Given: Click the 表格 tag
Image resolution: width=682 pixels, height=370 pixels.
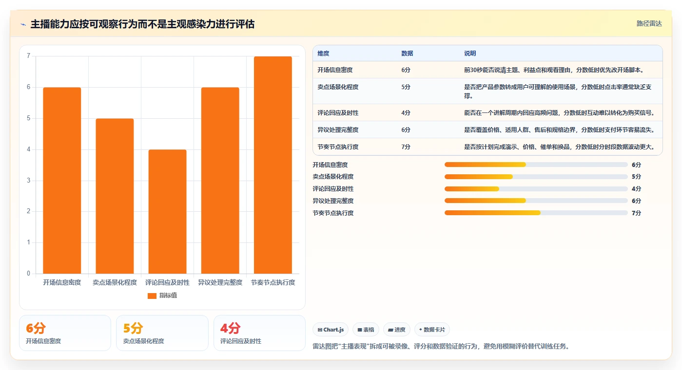Looking at the screenshot, I should tap(366, 330).
